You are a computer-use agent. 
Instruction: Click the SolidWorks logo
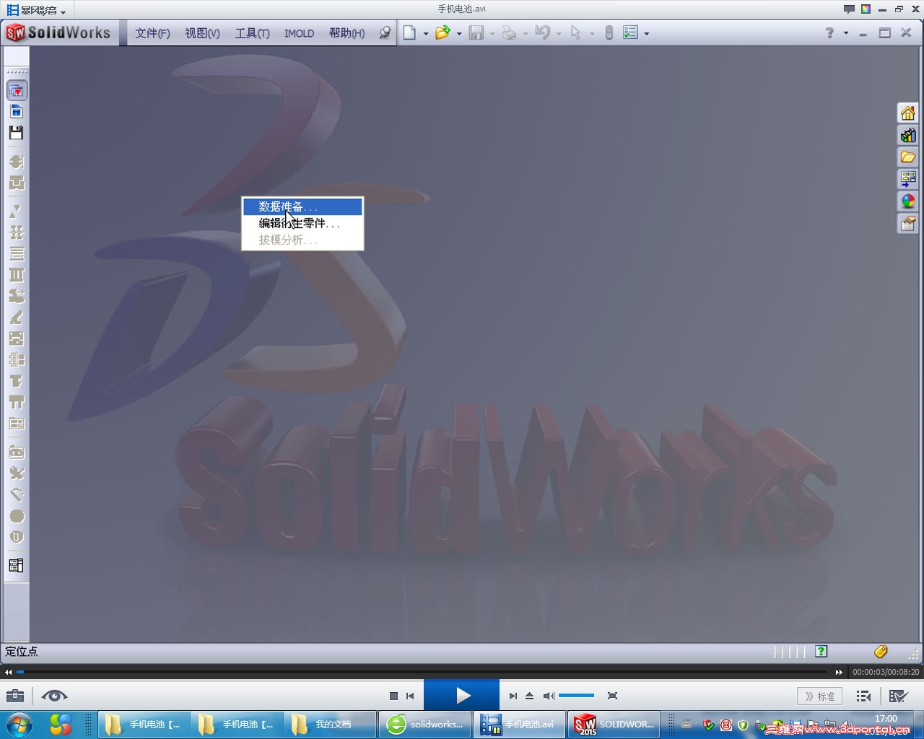tap(58, 32)
